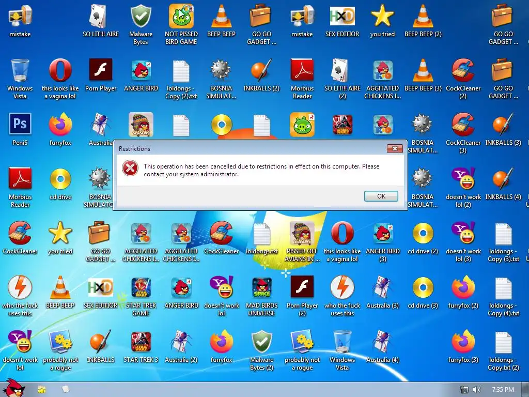The height and width of the screenshot is (397, 529).
Task: Select the BEEP BEEP (3) cone icon
Action: (423, 70)
